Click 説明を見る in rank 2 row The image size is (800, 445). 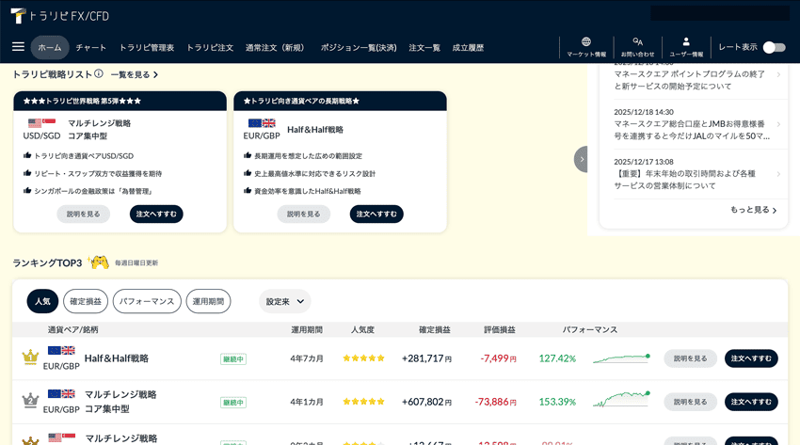coord(690,402)
